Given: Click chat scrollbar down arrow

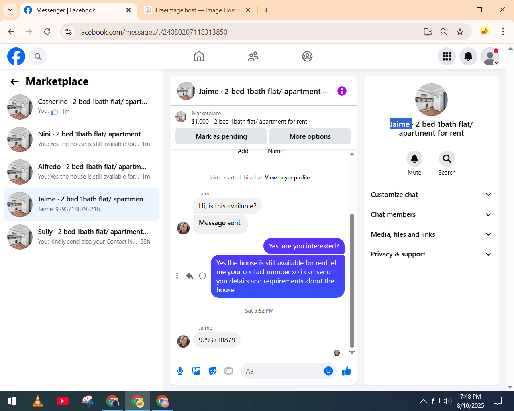Looking at the screenshot, I should (x=352, y=353).
